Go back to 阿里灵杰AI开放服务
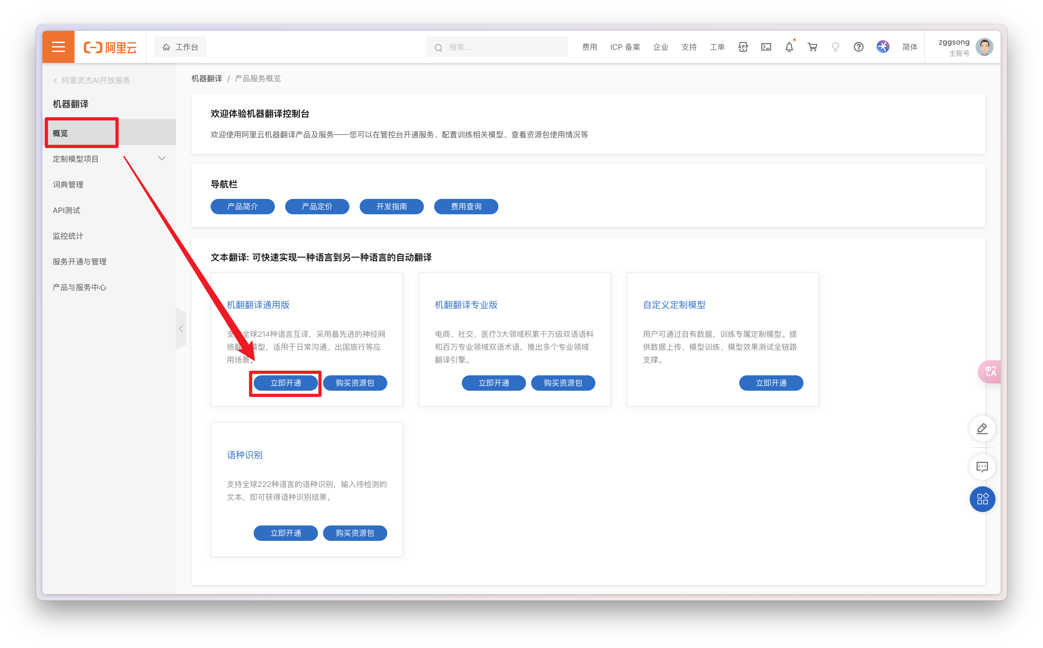The width and height of the screenshot is (1043, 648). pyautogui.click(x=92, y=81)
